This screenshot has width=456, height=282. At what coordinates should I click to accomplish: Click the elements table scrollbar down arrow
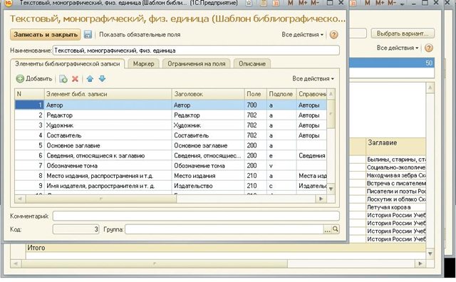tap(331, 189)
